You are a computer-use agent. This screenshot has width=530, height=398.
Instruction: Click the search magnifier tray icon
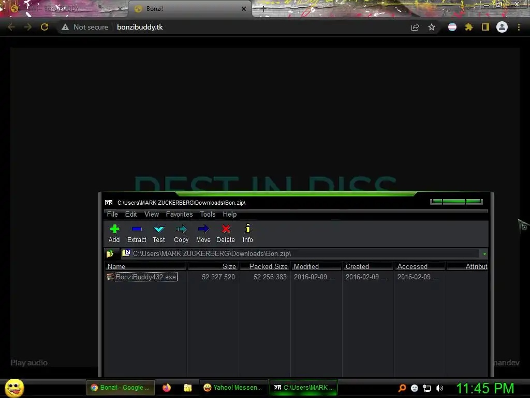click(x=402, y=388)
